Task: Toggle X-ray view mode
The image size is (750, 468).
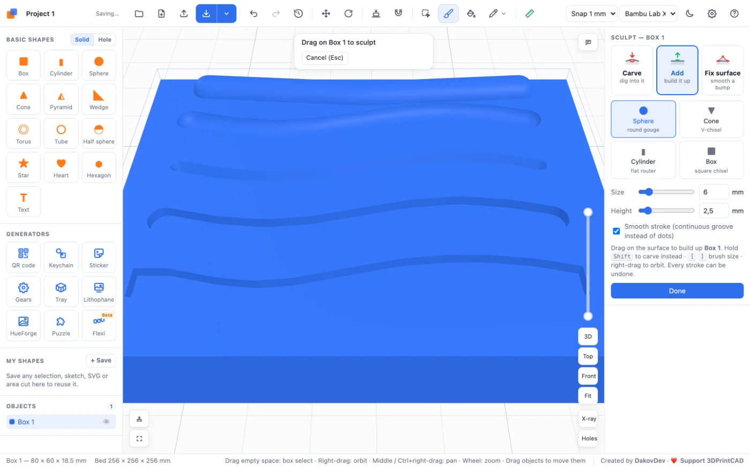Action: tap(588, 419)
